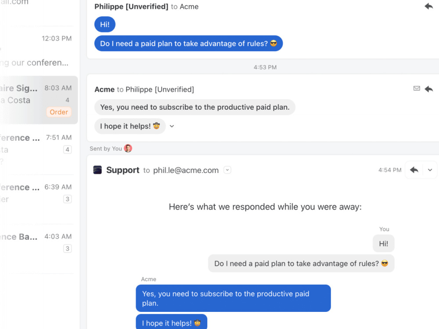The image size is (439, 329).
Task: Select the 4:03 AM conversation
Action: (39, 248)
